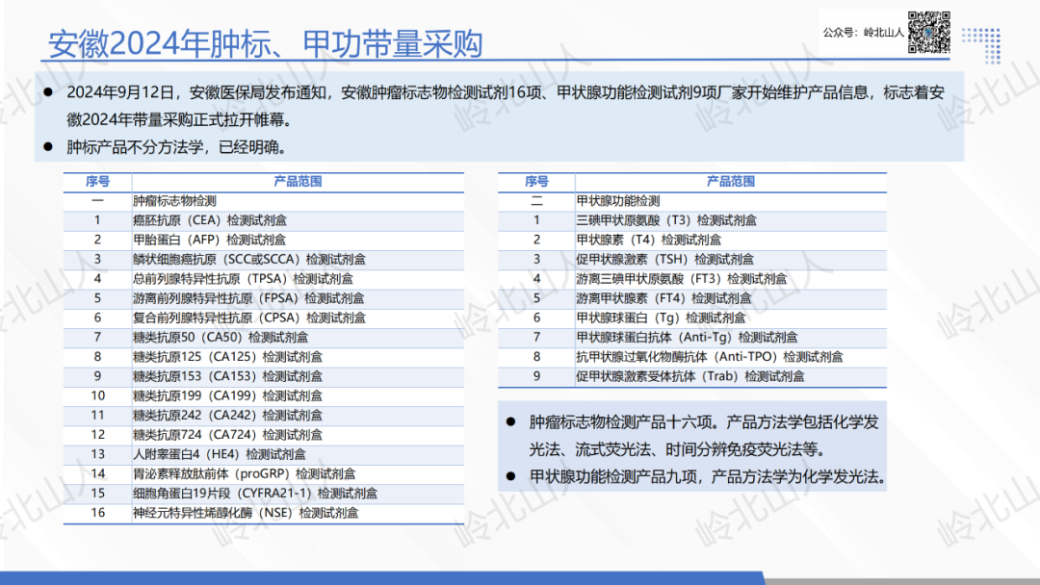Click 鳞状细胞癌抗原（SCC或SCCA）检测试剂盒
This screenshot has height=585, width=1040.
pyautogui.click(x=249, y=260)
